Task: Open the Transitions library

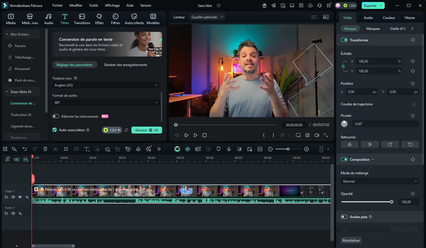Action: coord(82,19)
